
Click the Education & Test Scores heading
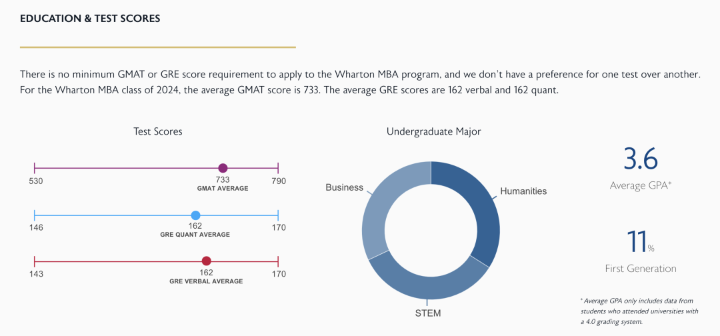point(90,19)
